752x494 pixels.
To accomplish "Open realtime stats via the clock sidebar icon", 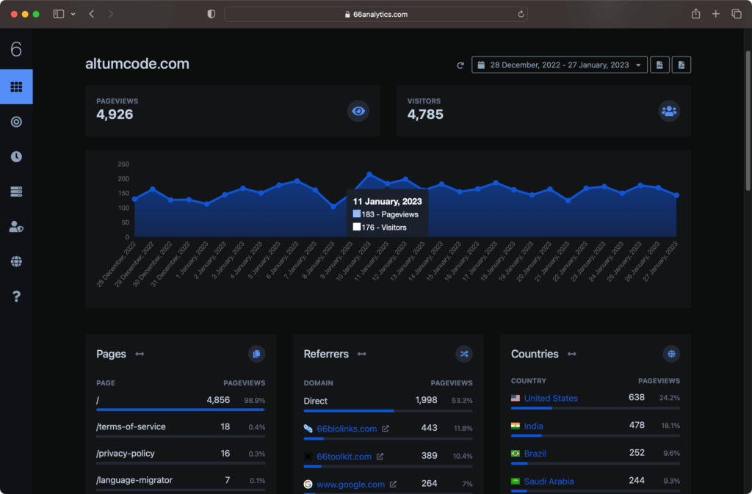I will click(15, 156).
